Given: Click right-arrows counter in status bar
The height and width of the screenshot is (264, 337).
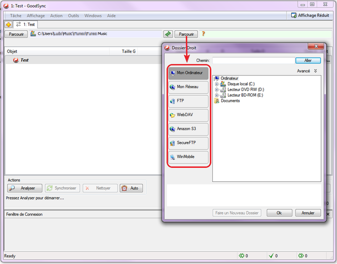Looking at the screenshot, I should click(303, 256).
